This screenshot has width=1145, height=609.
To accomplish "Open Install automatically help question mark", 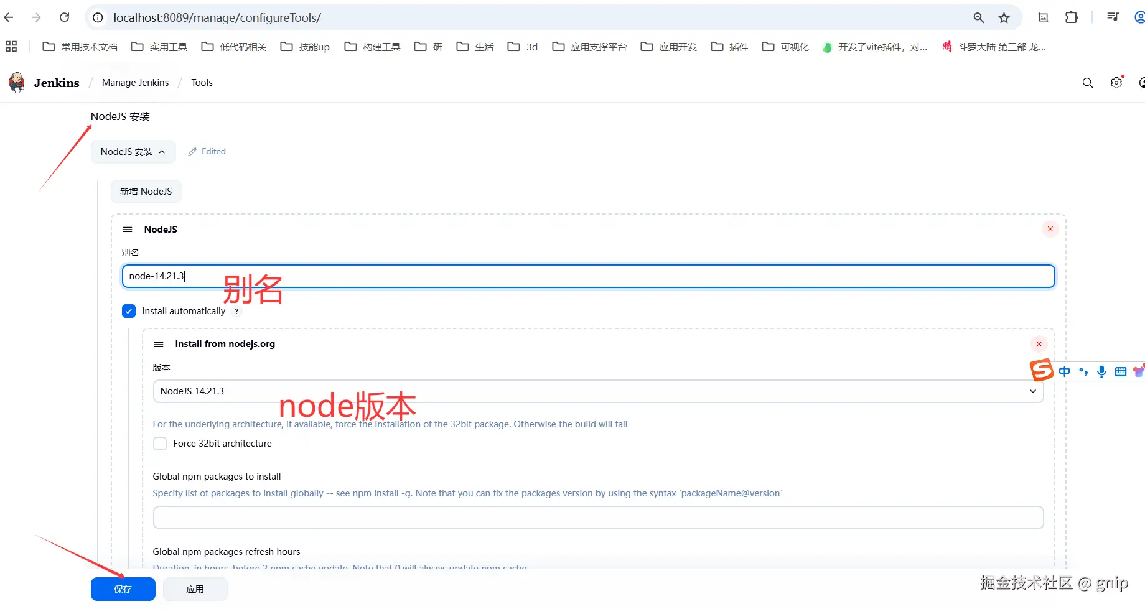I will [x=236, y=312].
